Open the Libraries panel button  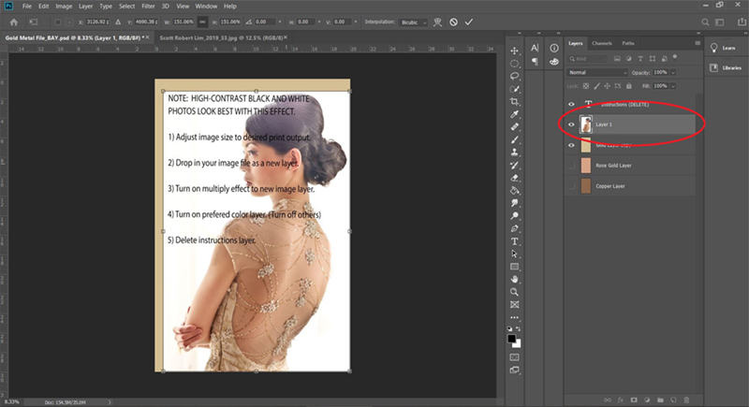(x=727, y=67)
